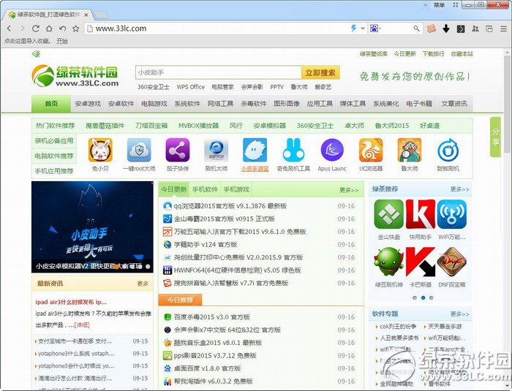Click the 立即搜索 button
This screenshot has width=512, height=391.
(320, 72)
